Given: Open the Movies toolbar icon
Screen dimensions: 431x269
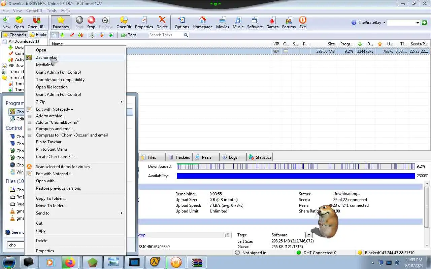Looking at the screenshot, I should pos(222,23).
